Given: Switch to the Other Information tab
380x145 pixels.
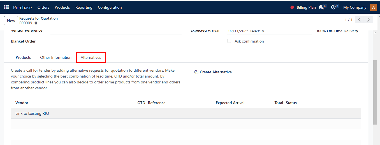Looking at the screenshot, I should click(x=56, y=57).
